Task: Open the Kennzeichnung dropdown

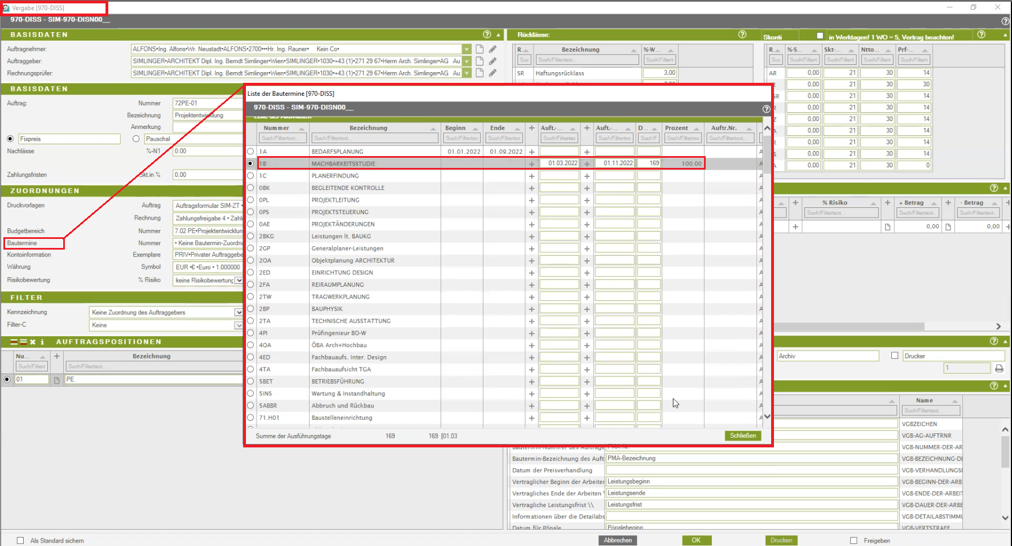Action: point(238,312)
